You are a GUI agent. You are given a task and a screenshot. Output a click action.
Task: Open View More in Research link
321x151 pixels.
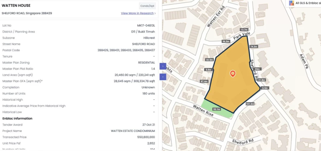pyautogui.click(x=137, y=13)
